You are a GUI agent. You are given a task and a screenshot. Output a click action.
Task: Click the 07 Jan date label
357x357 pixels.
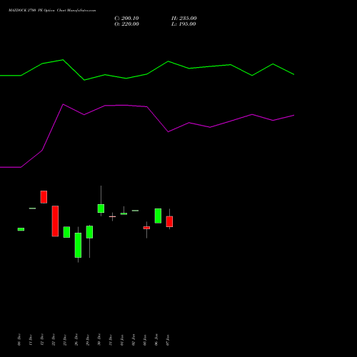pos(168,339)
